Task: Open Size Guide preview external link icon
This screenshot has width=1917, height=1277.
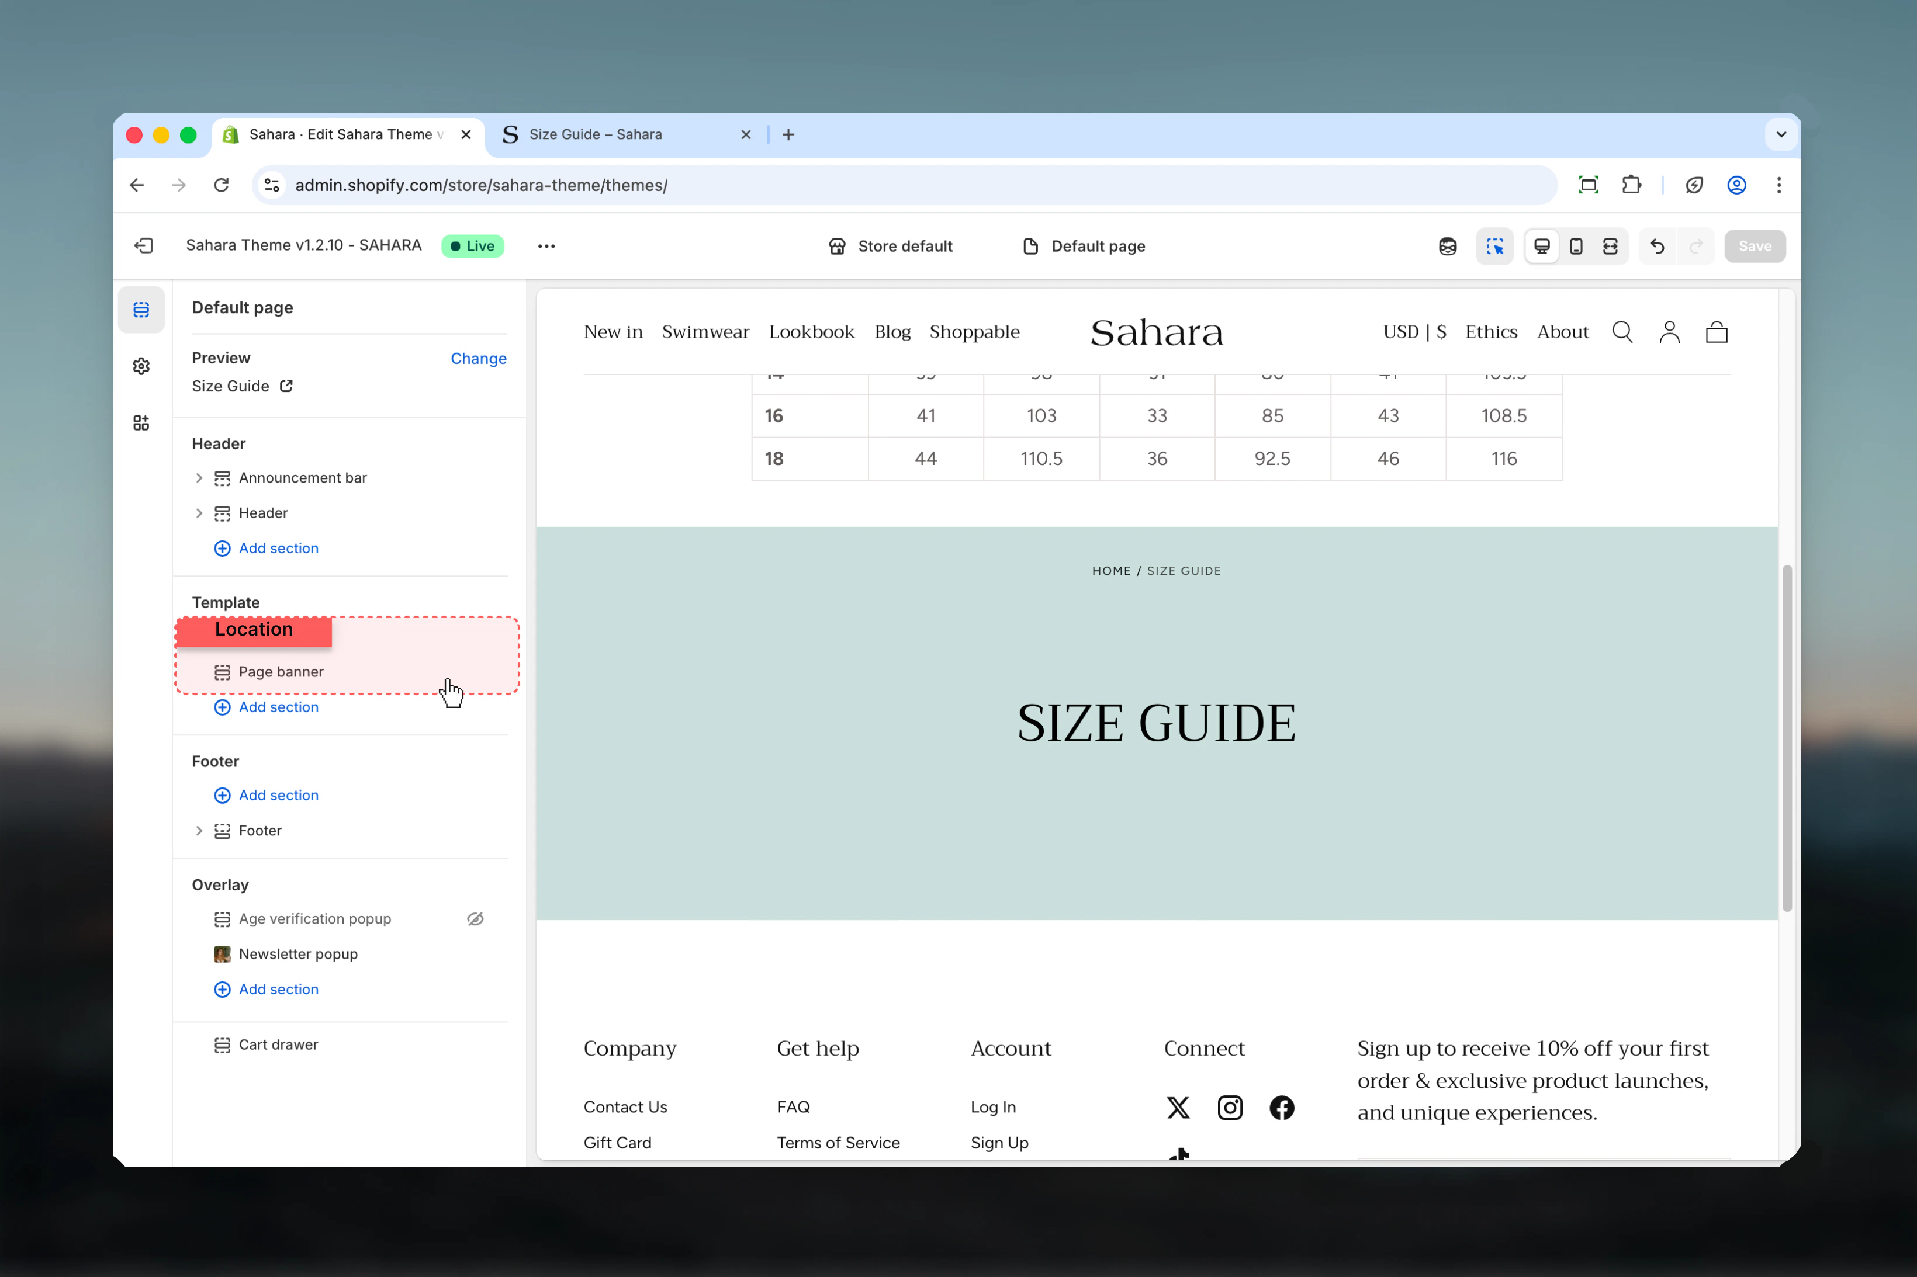Action: click(286, 386)
